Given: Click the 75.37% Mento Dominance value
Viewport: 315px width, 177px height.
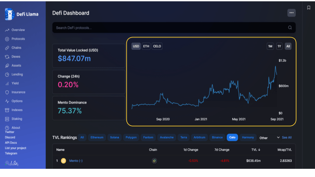Looking at the screenshot, I should 70,111.
